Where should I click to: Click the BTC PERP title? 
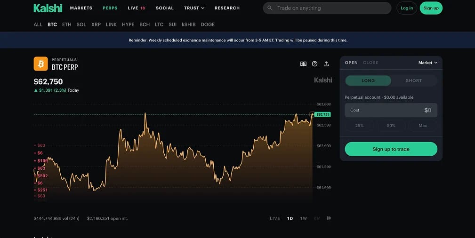64,67
